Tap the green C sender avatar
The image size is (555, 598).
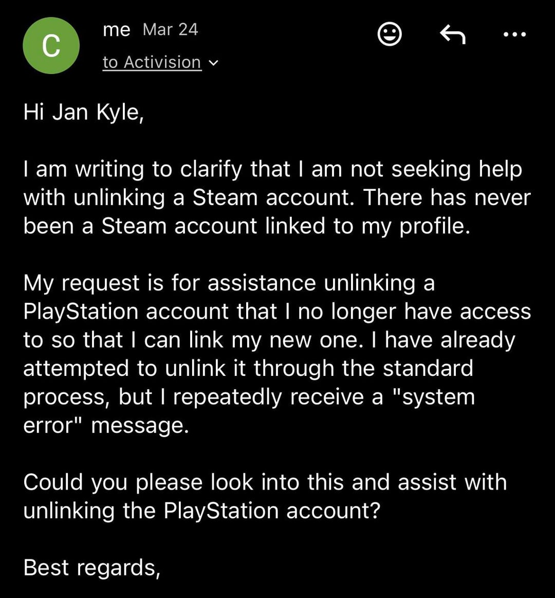pos(51,46)
